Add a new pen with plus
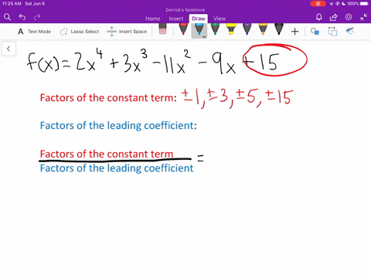This screenshot has height=278, width=371. (x=294, y=32)
